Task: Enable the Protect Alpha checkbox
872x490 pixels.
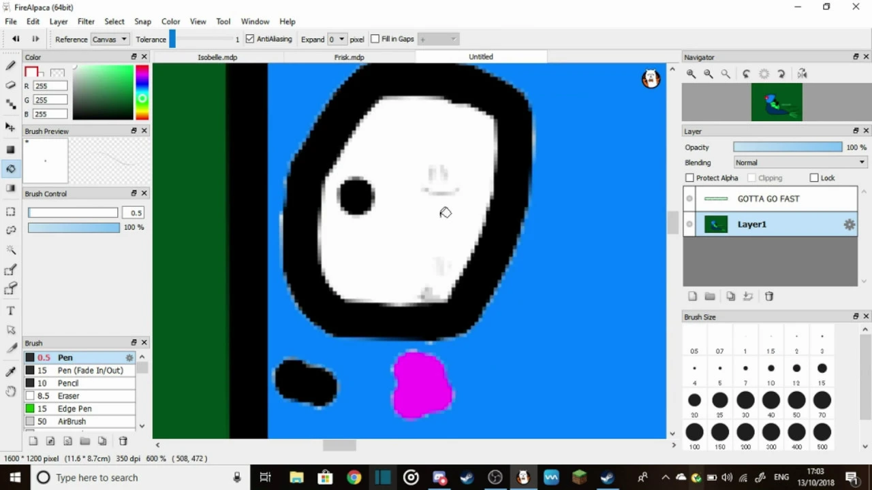Action: pyautogui.click(x=689, y=178)
